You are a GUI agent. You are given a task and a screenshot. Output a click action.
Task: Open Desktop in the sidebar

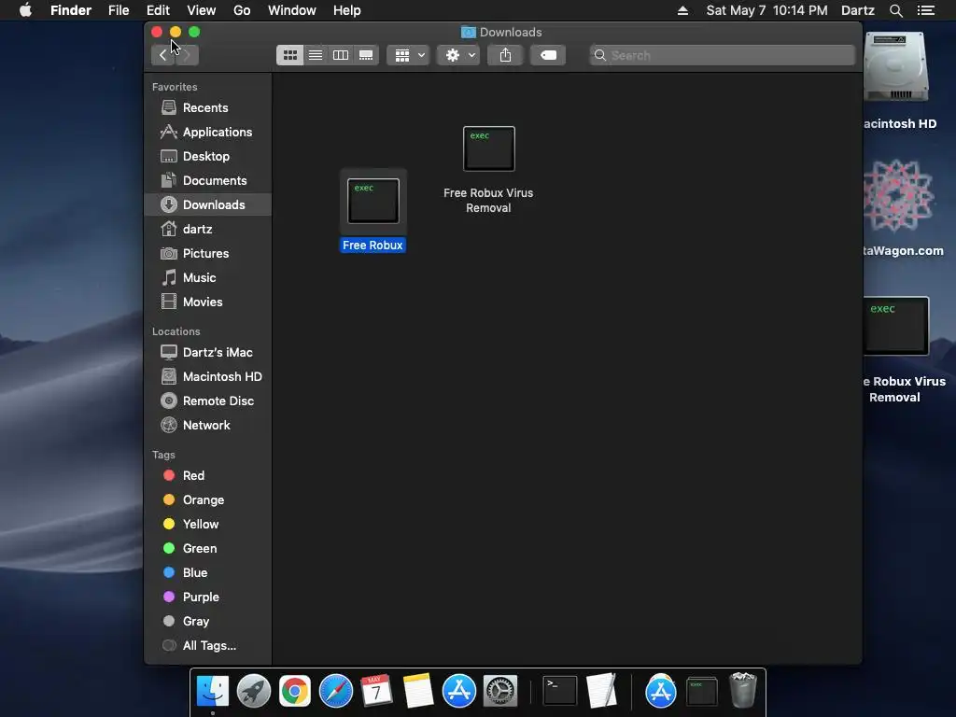[x=208, y=156]
